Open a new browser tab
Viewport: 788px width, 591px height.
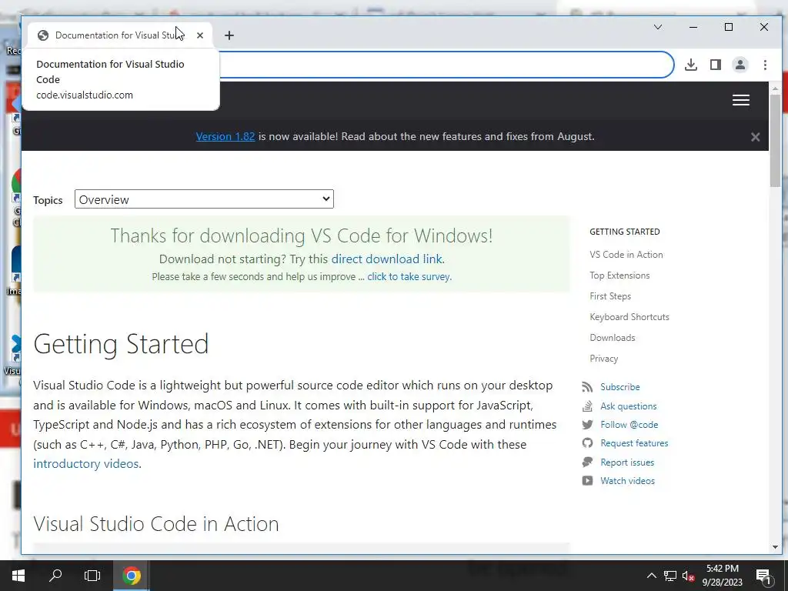pos(229,35)
